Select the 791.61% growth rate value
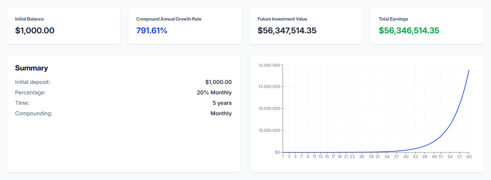The image size is (491, 180). (152, 31)
